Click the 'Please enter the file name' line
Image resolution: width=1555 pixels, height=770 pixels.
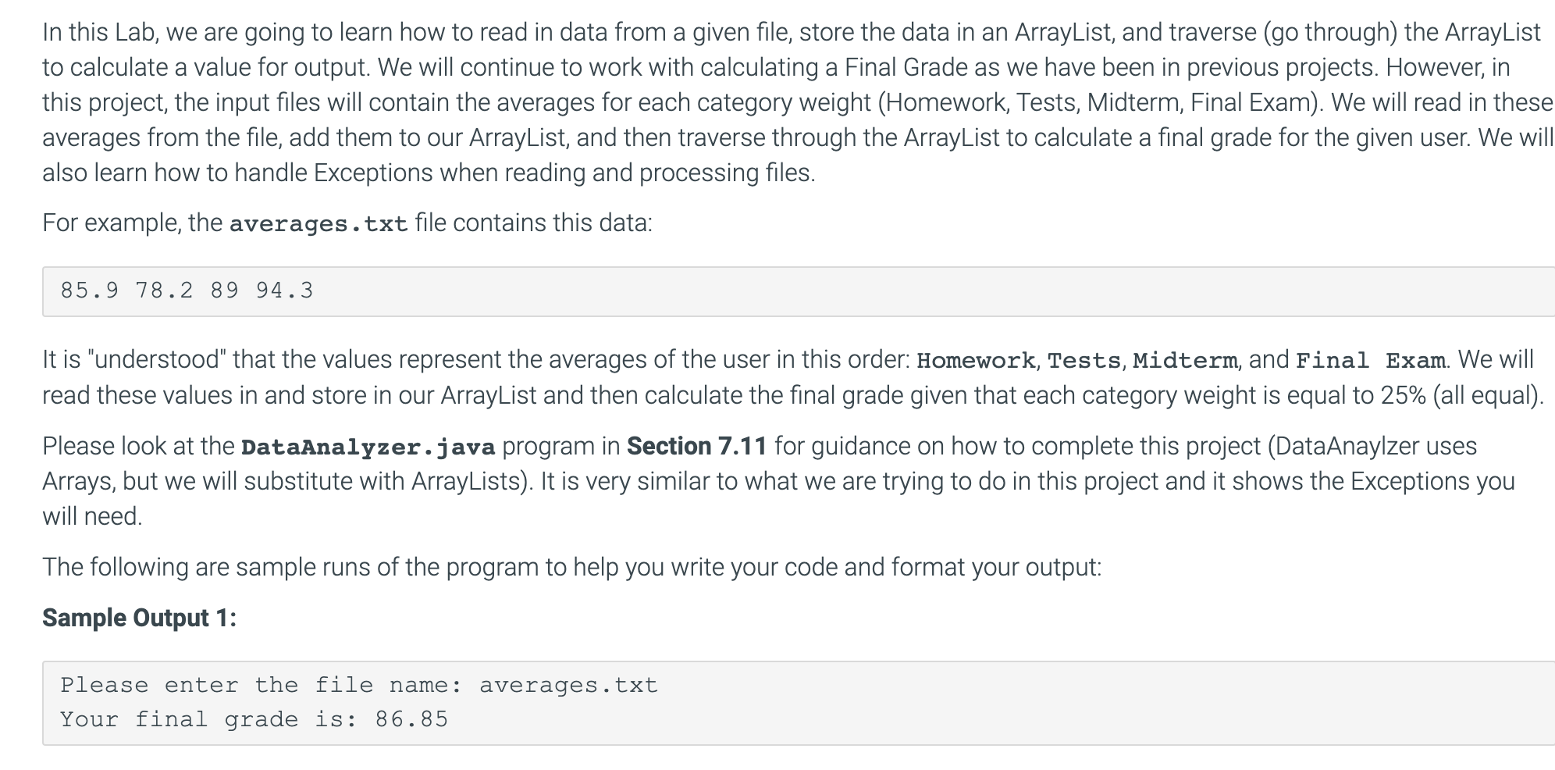point(359,685)
